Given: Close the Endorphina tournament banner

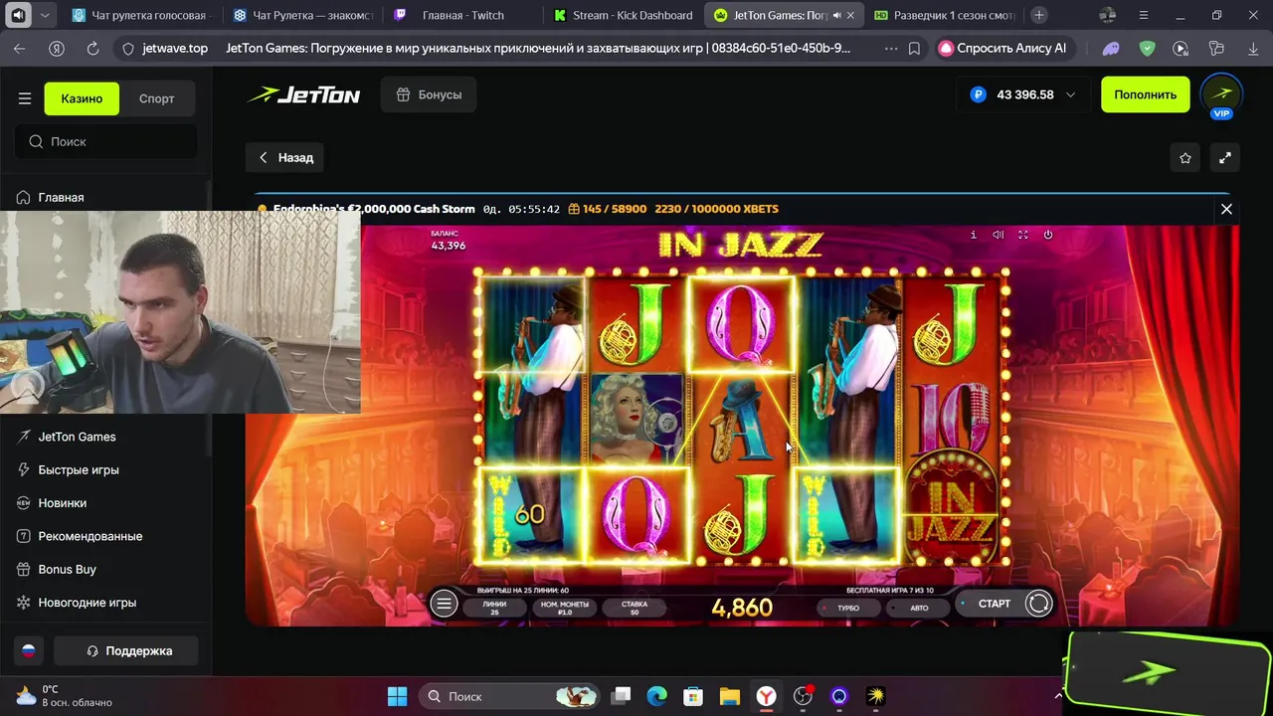Looking at the screenshot, I should [1226, 209].
